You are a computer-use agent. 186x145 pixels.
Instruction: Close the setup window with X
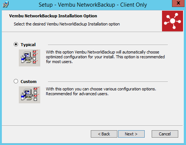178,3
